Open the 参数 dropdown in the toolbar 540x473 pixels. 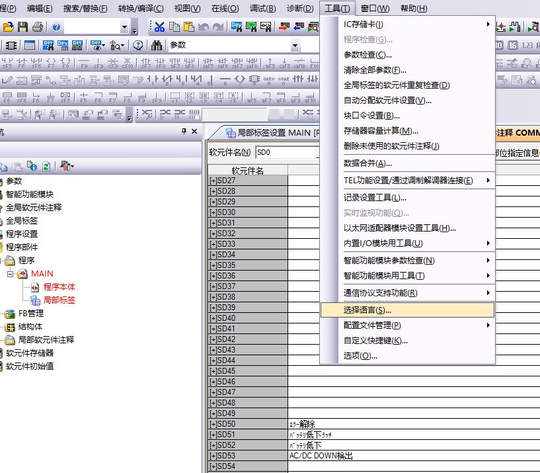pyautogui.click(x=295, y=46)
